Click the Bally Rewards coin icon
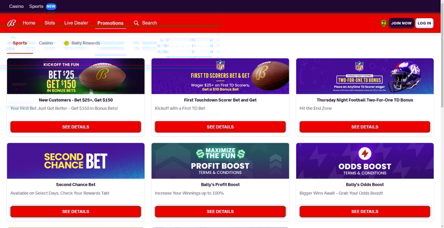 coord(67,43)
